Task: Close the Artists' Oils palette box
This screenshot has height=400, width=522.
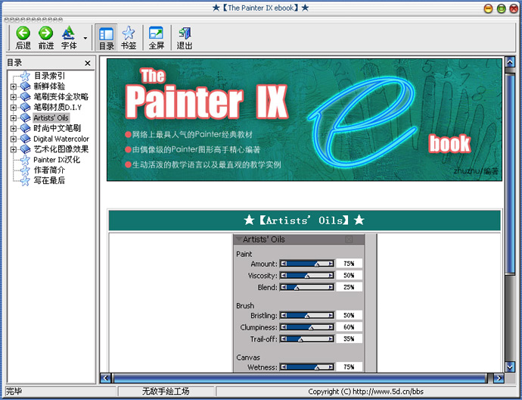Action: [349, 239]
